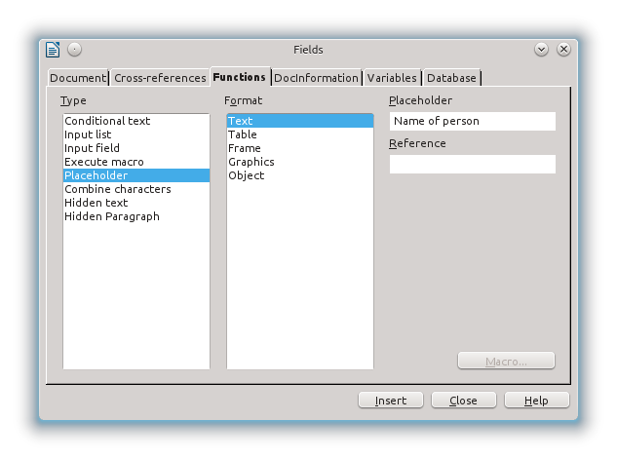Select Execute macro type
Image resolution: width=617 pixels, height=459 pixels.
(104, 162)
